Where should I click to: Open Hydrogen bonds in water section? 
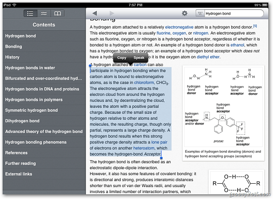[x=44, y=68]
